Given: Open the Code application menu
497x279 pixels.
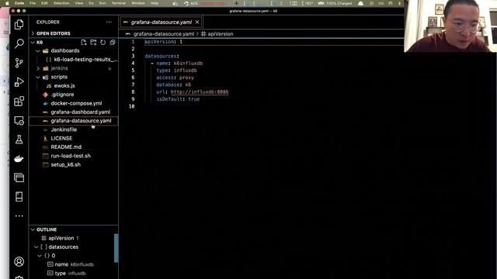Looking at the screenshot, I should coord(19,3).
